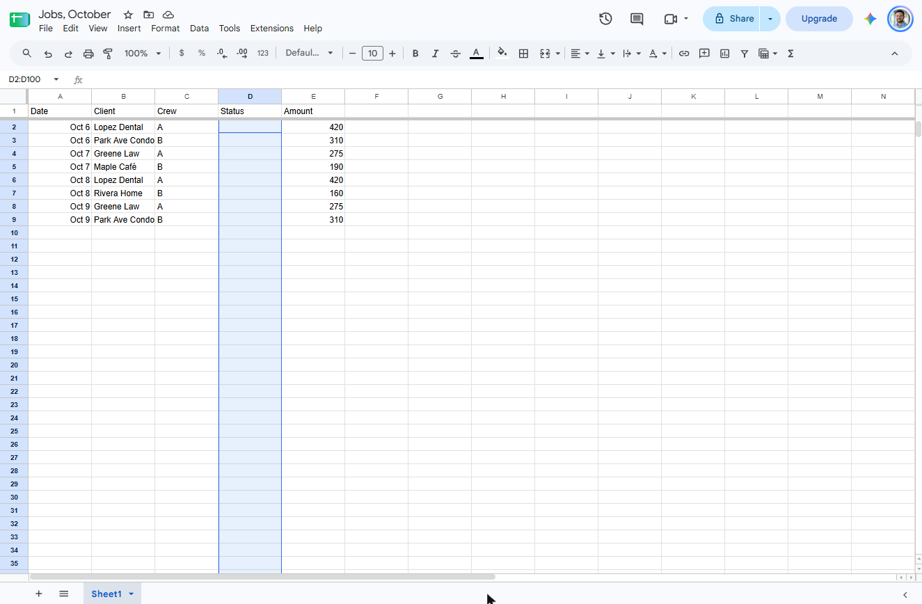
Task: Open the font family dropdown
Action: (x=309, y=54)
